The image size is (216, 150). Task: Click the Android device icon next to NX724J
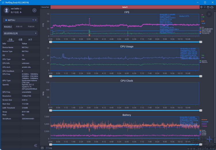coord(6,20)
